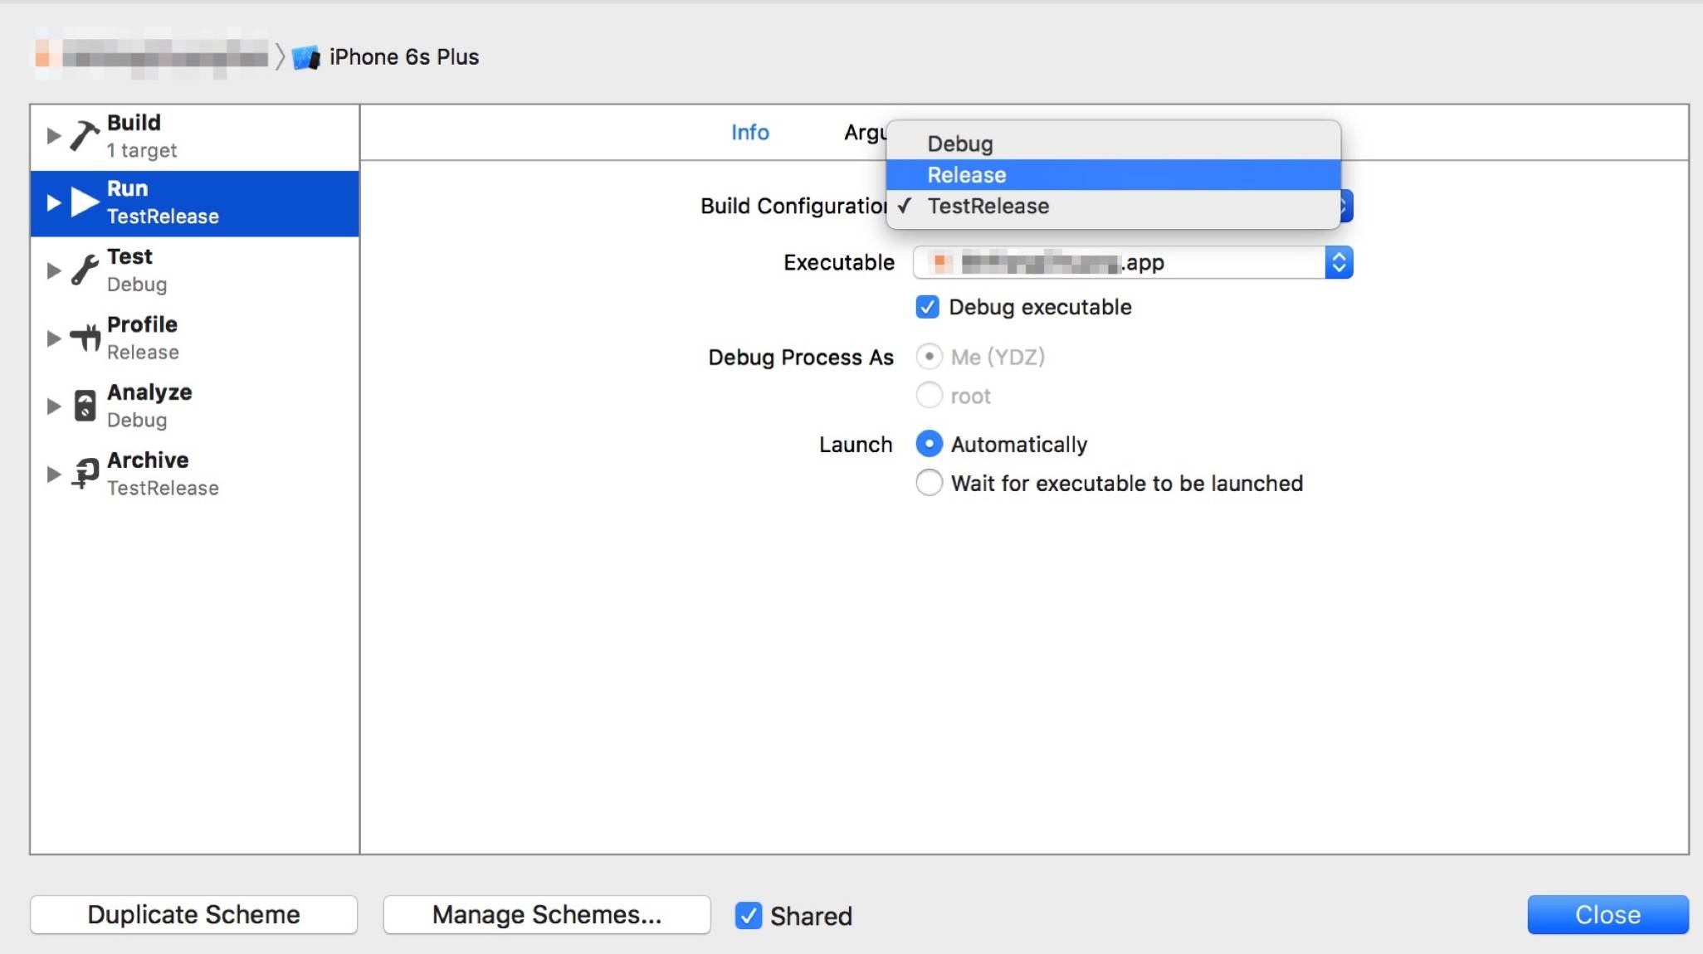Select the Automatically launch option
Screen dimensions: 1703x954
point(929,445)
